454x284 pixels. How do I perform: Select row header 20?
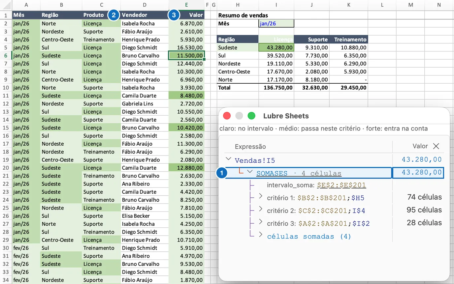[6, 168]
